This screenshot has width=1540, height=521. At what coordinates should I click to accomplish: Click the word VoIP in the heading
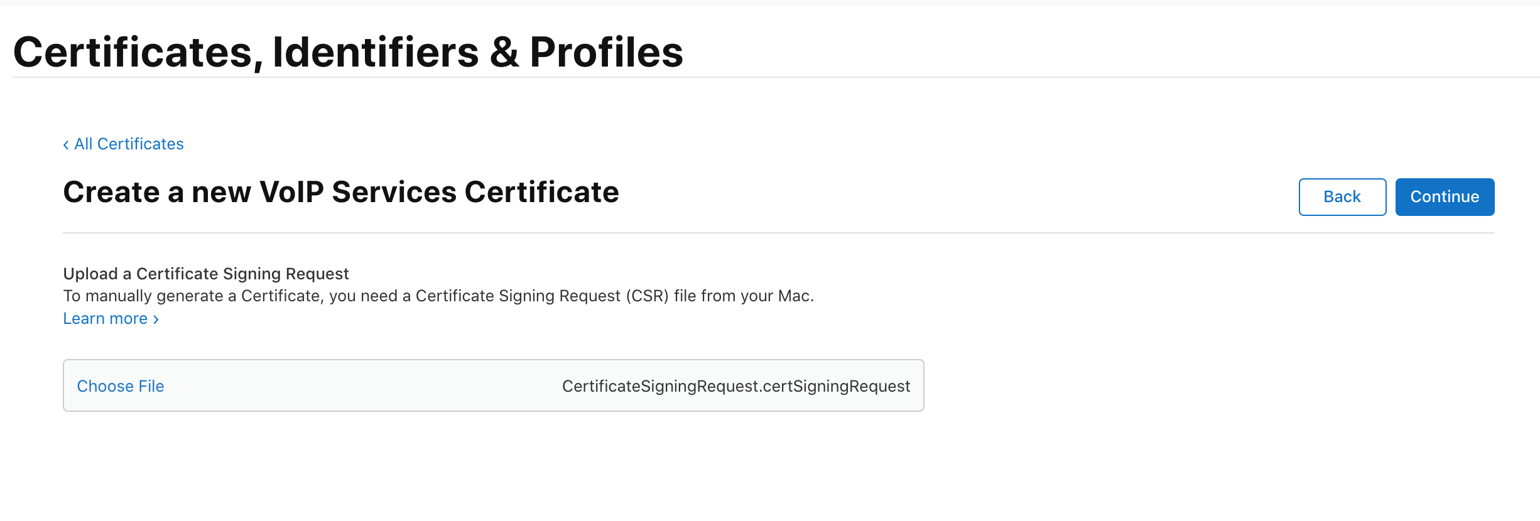coord(291,192)
